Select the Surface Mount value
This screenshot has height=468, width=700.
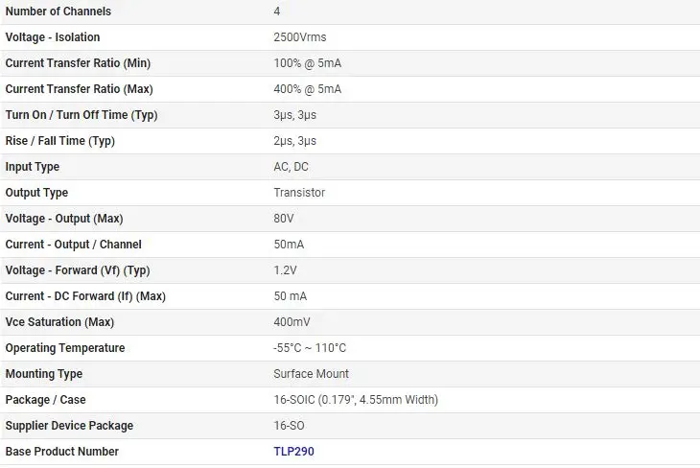(312, 374)
